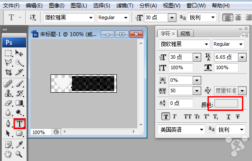Viewport: 252px width, 161px height.
Task: Open 美国英语 language dropdown
Action: 201,130
